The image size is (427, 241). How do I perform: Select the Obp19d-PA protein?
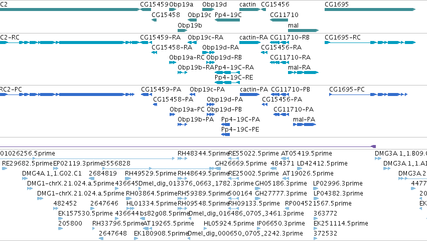pyautogui.click(x=211, y=105)
